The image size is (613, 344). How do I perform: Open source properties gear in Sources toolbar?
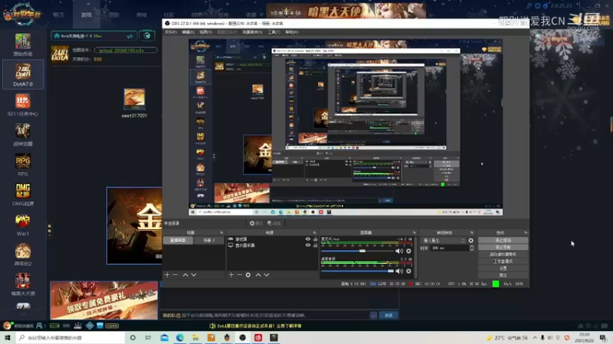point(248,275)
